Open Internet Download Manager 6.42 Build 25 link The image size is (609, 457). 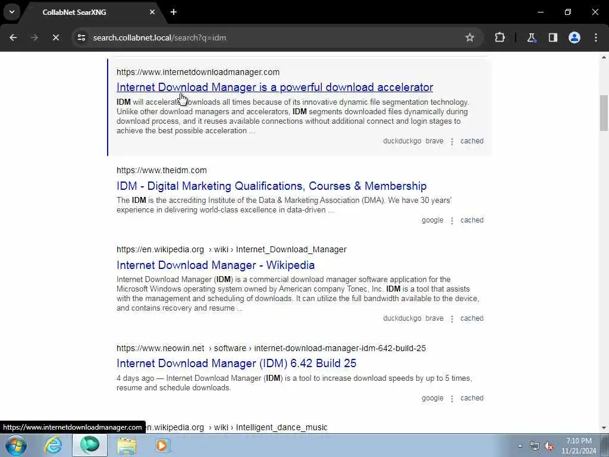(x=236, y=363)
